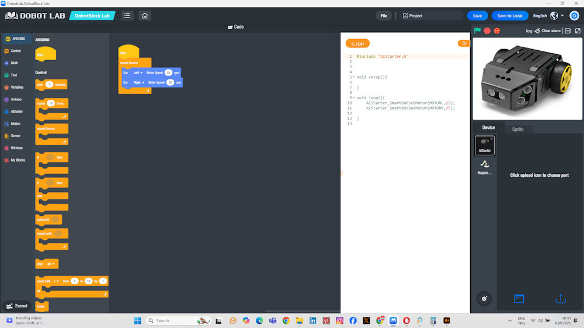Select the AIStarter block category
Screen dimensions: 584x328
pyautogui.click(x=14, y=111)
